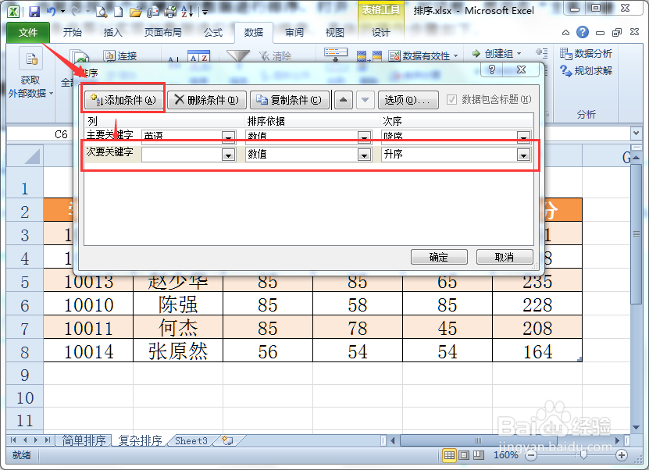649x470 pixels.
Task: Click the Quick Print printer icon
Action: [x=170, y=12]
